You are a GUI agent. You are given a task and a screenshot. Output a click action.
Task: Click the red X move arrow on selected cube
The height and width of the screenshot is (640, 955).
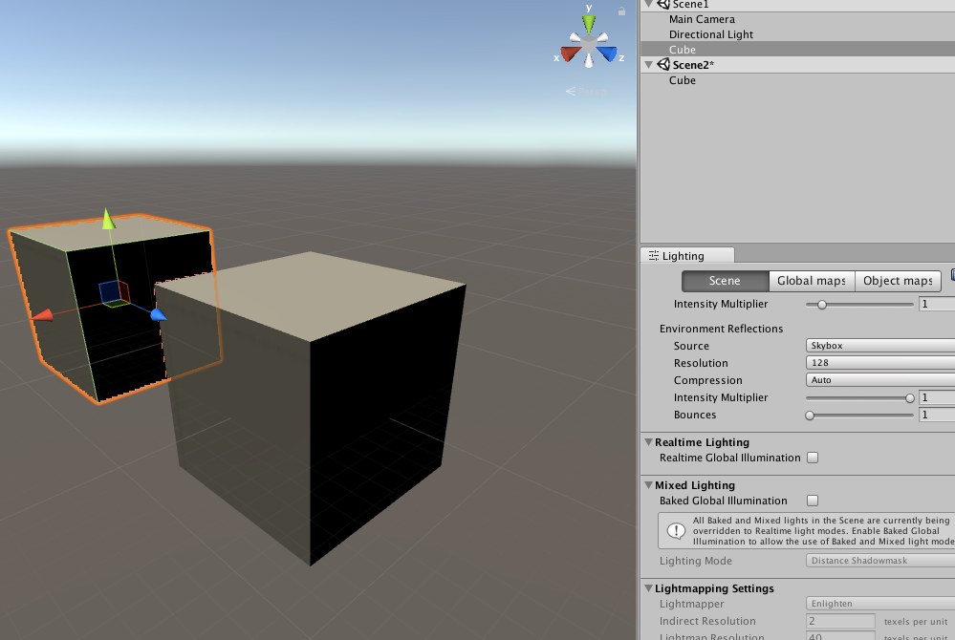pyautogui.click(x=43, y=315)
